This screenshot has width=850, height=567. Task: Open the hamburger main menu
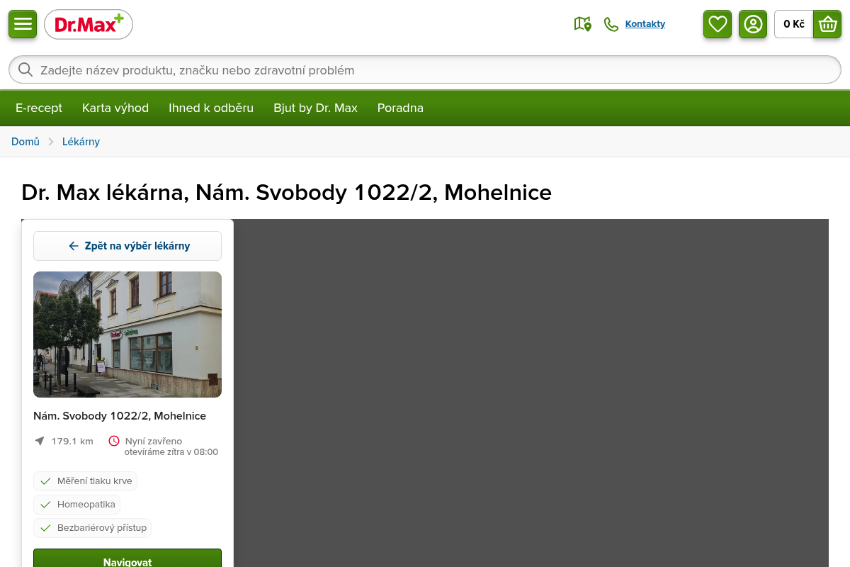tap(23, 24)
